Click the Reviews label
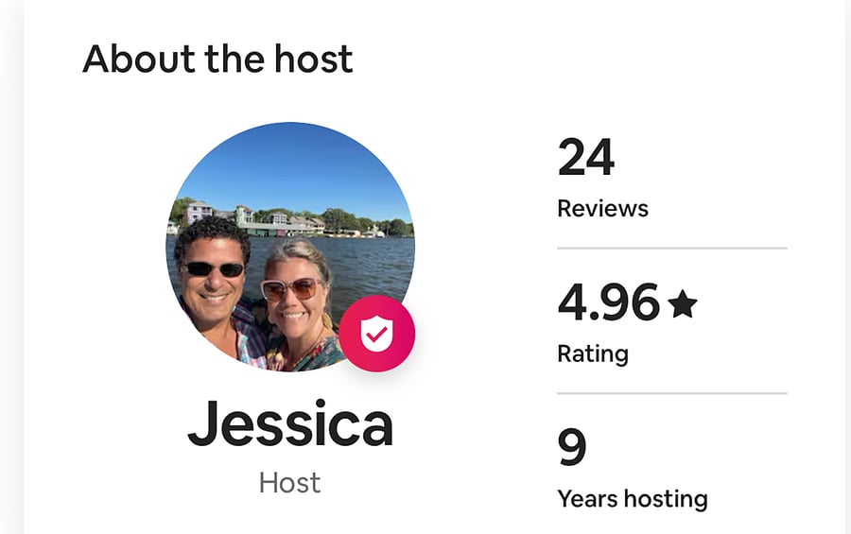 (x=602, y=209)
